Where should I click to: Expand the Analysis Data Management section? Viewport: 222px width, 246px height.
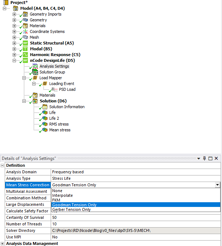(x=3, y=243)
